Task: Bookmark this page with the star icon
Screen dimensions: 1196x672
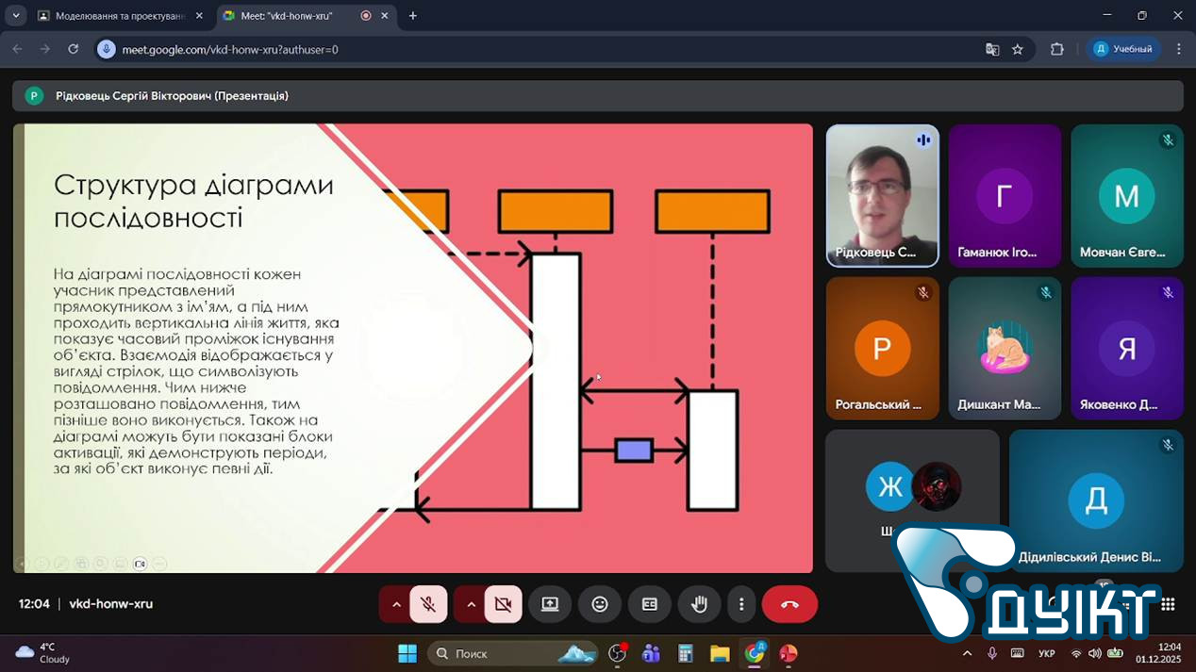Action: tap(1018, 49)
